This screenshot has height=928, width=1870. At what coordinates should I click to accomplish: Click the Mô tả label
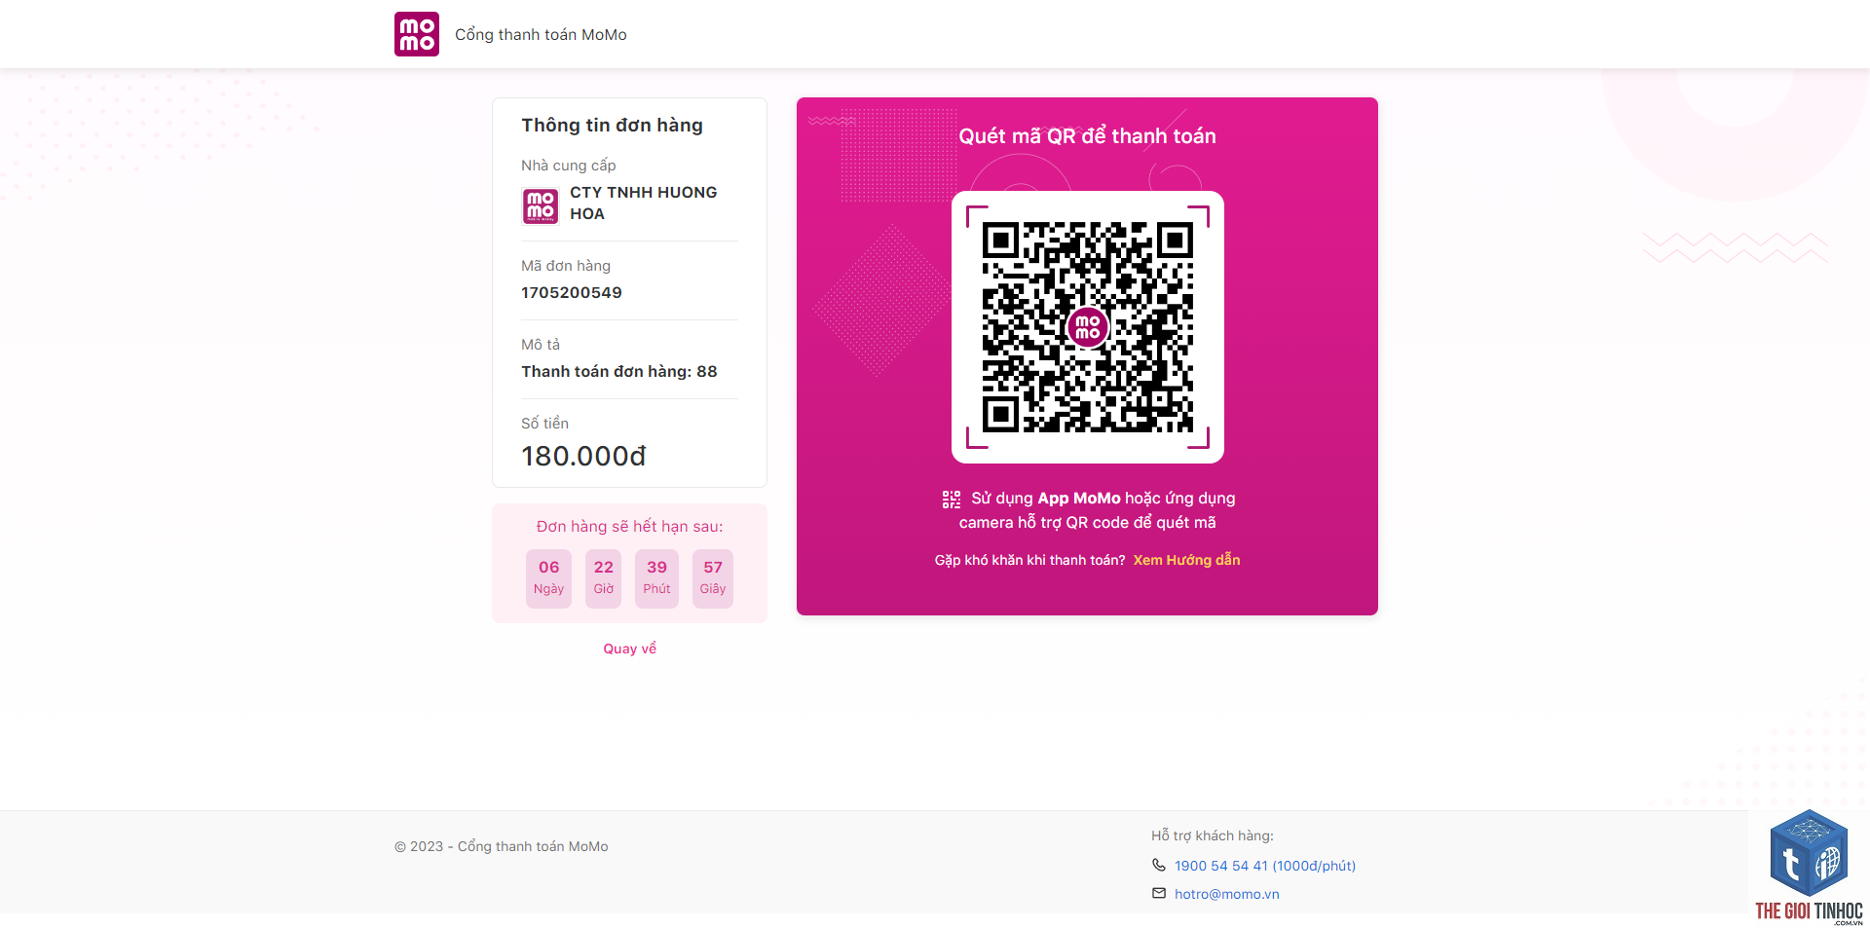tap(541, 345)
